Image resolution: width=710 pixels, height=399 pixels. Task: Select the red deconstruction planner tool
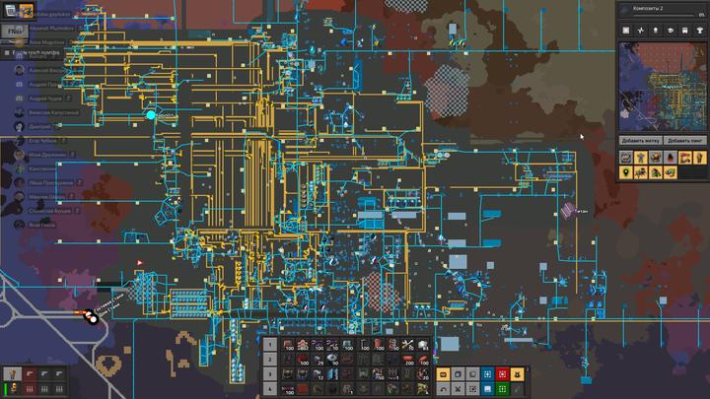coord(502,374)
